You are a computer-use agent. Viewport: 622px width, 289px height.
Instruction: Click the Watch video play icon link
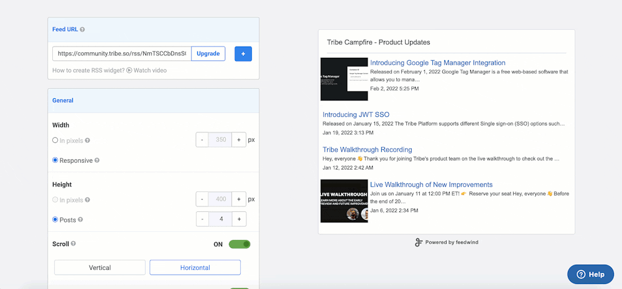[129, 70]
